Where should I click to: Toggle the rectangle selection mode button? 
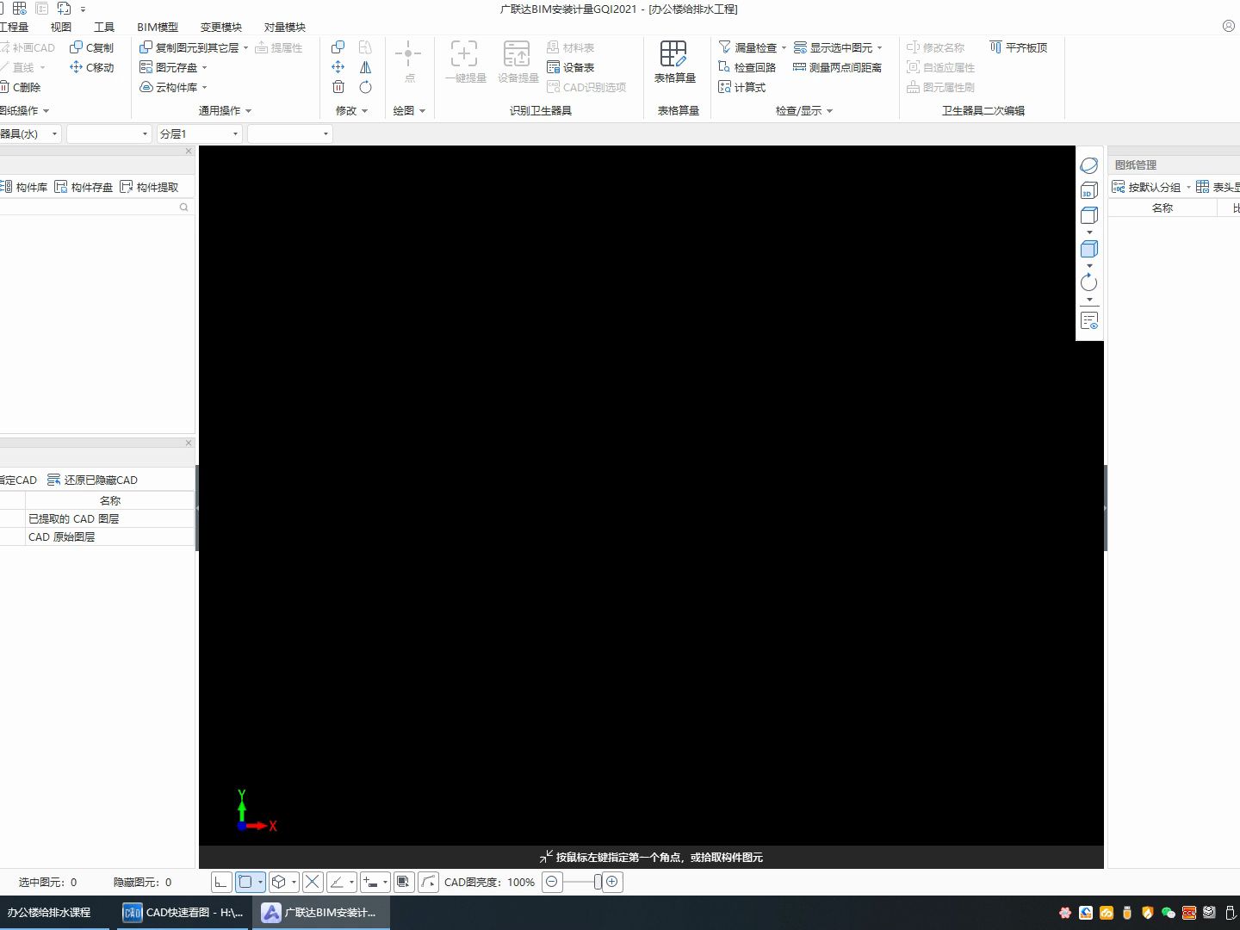(245, 882)
